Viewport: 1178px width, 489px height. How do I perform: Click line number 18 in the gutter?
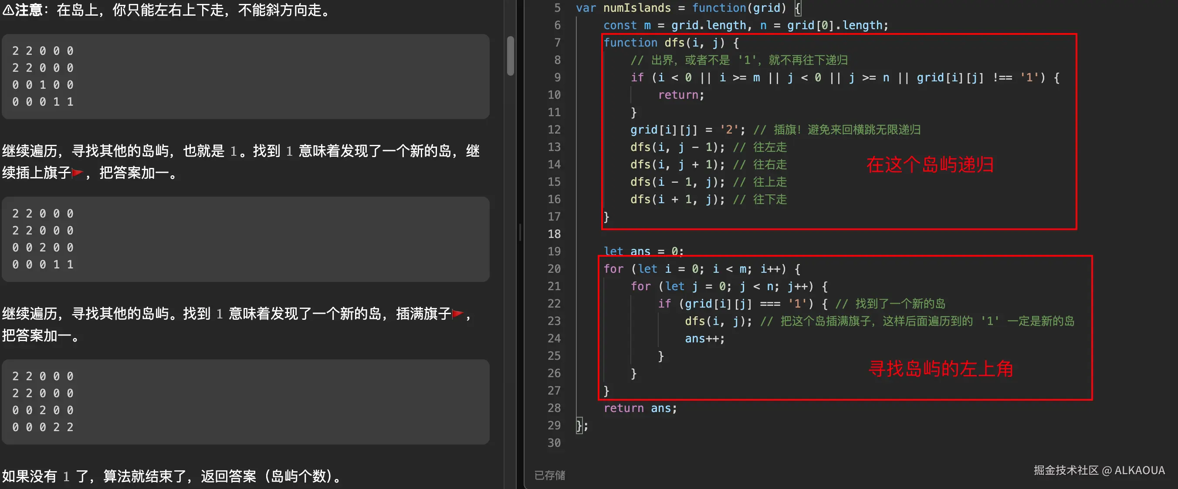[554, 234]
